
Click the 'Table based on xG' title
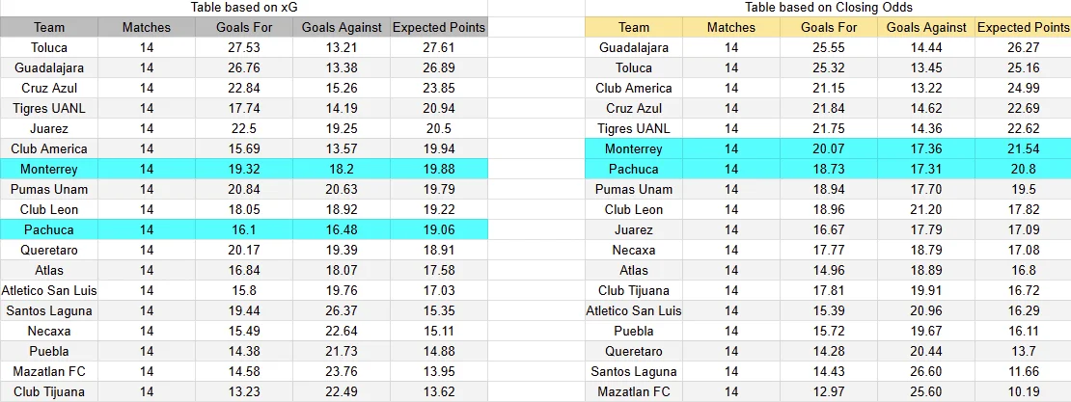(x=243, y=8)
